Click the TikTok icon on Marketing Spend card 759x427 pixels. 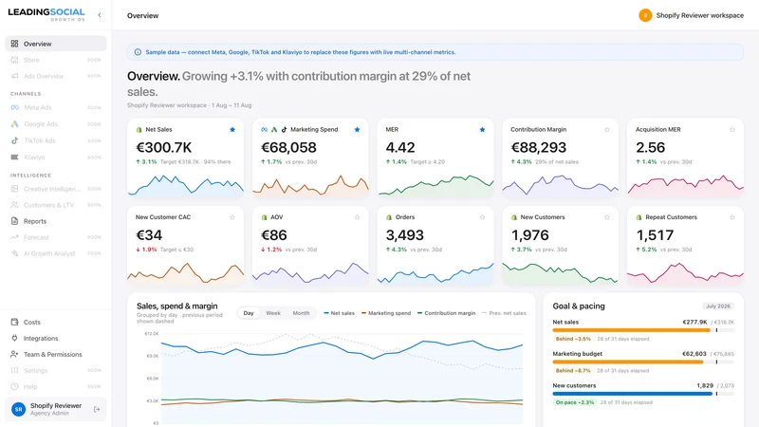coord(284,130)
